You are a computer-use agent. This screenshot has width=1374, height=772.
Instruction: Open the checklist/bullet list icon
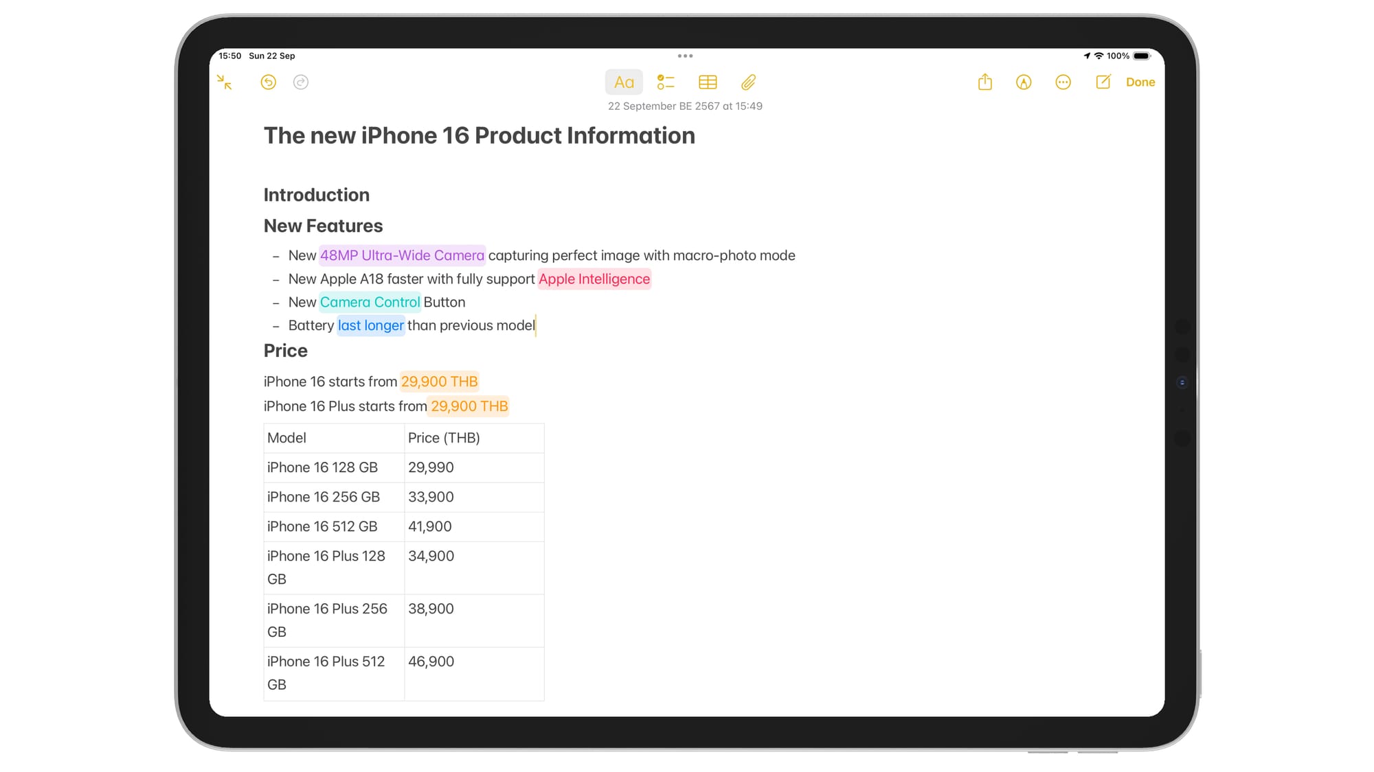665,82
